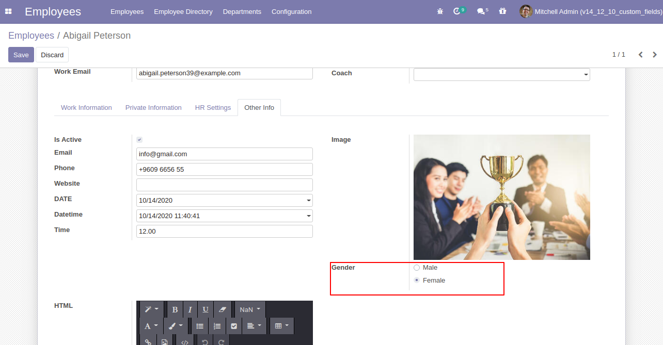Click the Abigail Peterson breadcrumb text
The image size is (663, 345).
tap(97, 36)
